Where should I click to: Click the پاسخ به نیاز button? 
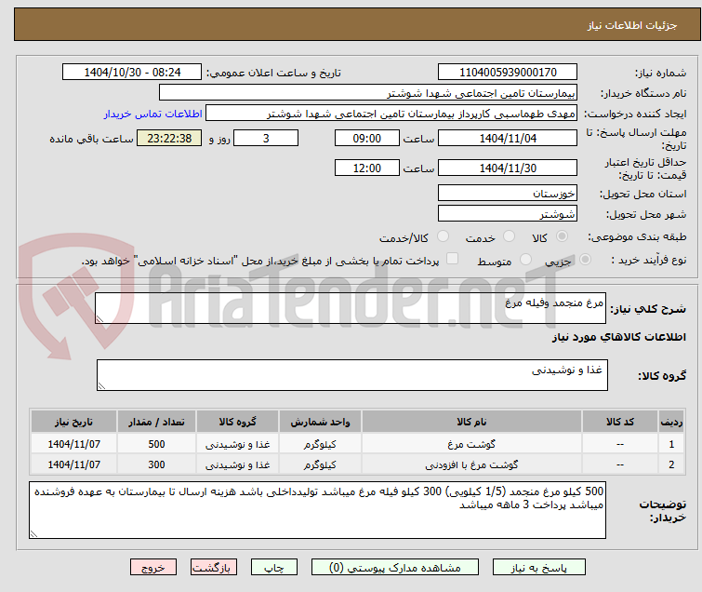(x=538, y=568)
